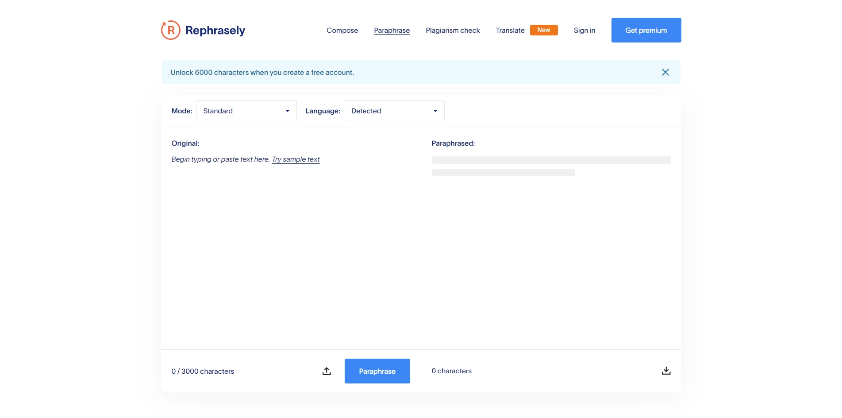Click the Get premium button
The width and height of the screenshot is (842, 418).
click(x=646, y=30)
